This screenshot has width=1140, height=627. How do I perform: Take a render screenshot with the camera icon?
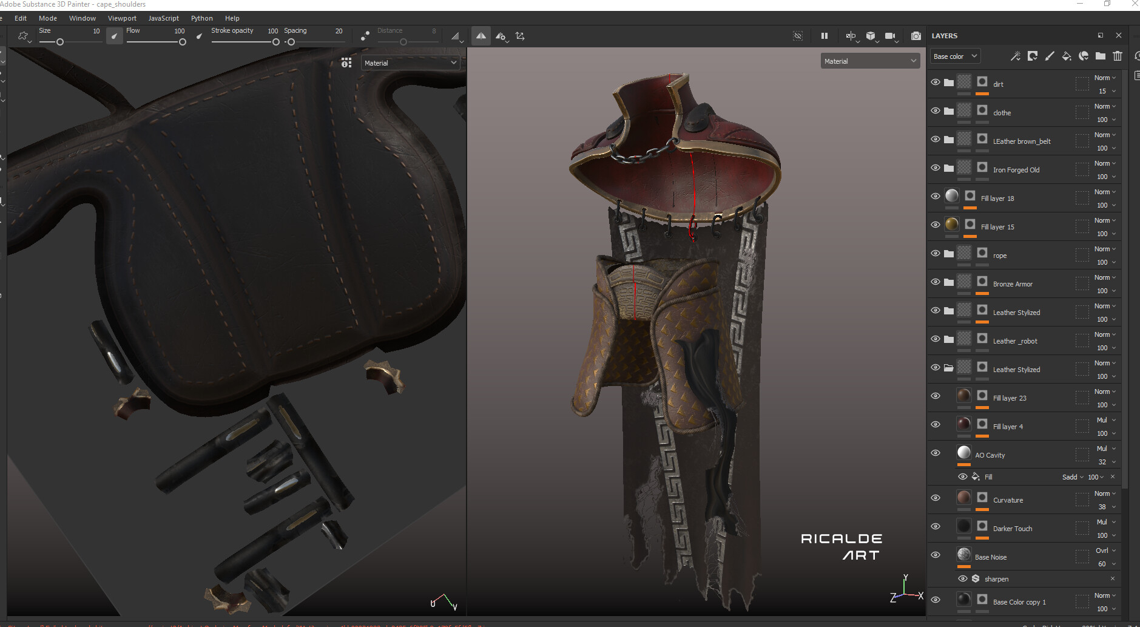tap(916, 36)
